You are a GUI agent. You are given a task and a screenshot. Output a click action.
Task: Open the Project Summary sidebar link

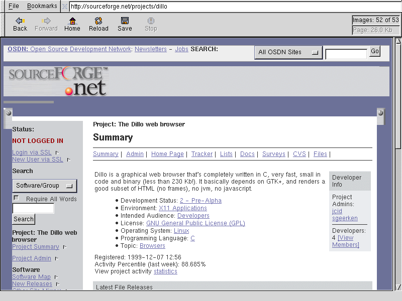point(36,247)
